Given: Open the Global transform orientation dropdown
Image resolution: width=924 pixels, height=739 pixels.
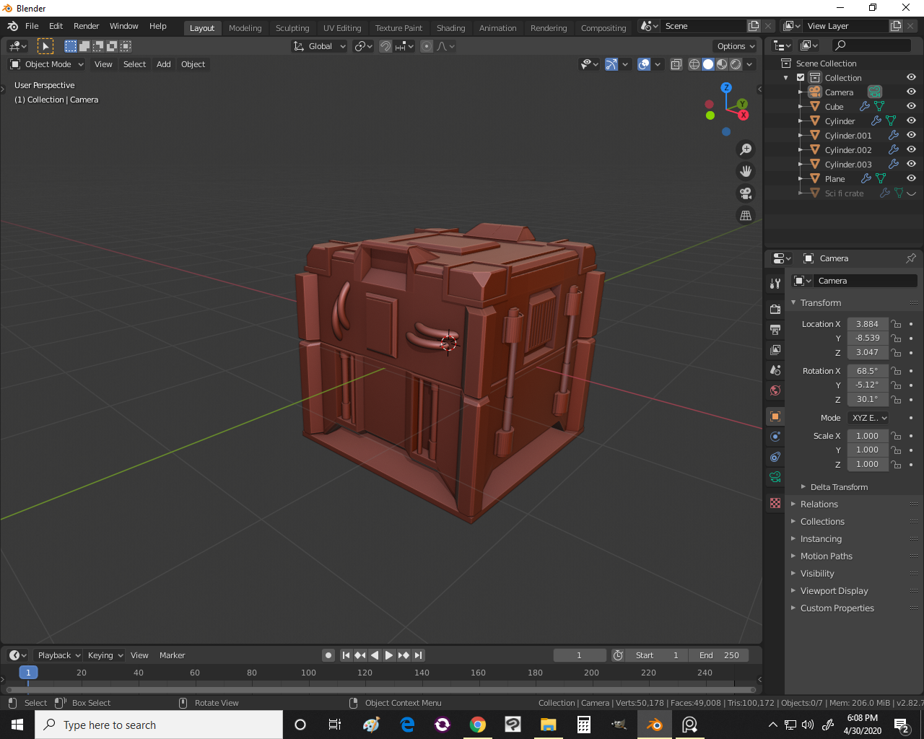Looking at the screenshot, I should tap(319, 45).
